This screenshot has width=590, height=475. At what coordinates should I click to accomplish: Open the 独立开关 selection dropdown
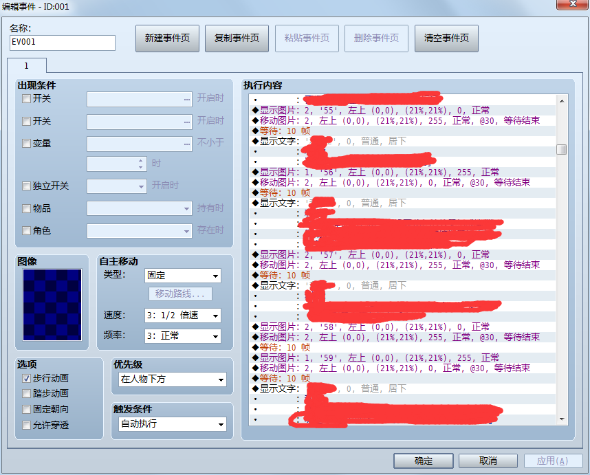pyautogui.click(x=117, y=186)
